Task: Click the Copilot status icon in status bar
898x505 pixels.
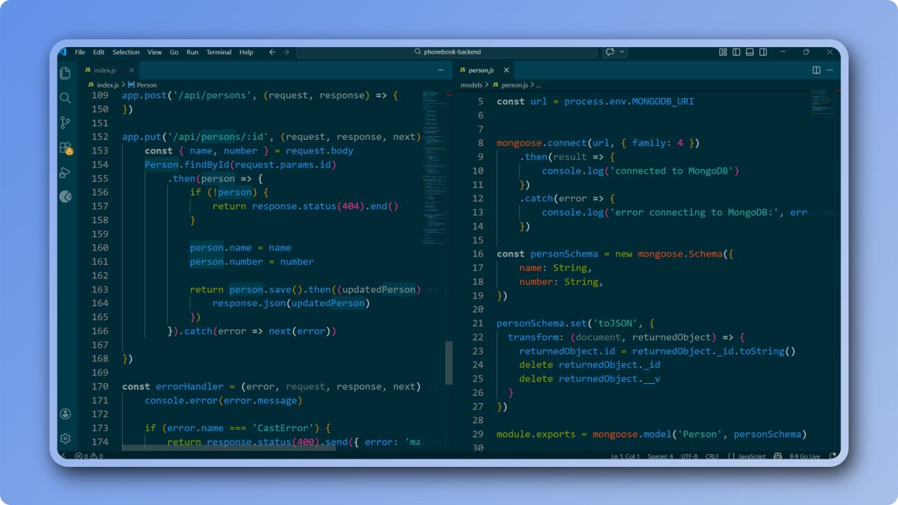Action: (x=778, y=456)
